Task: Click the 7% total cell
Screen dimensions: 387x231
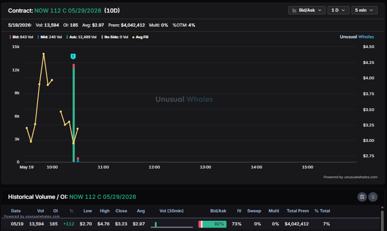Action: (x=326, y=224)
